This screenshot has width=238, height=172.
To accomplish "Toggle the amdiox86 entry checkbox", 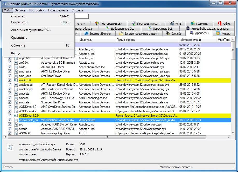I will click(x=10, y=80).
